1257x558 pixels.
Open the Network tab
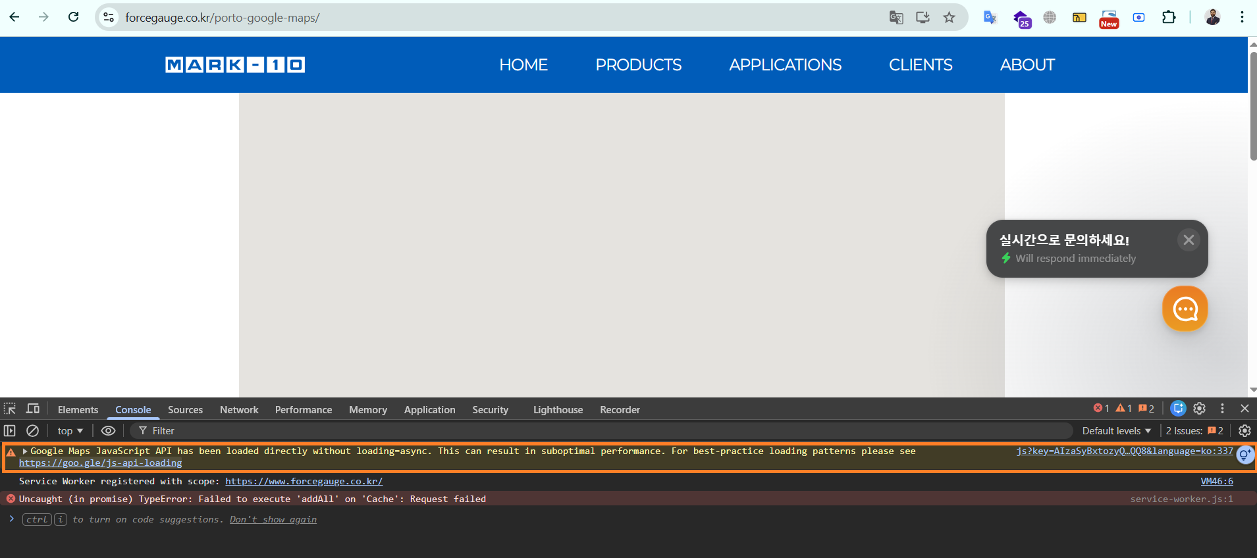(x=239, y=409)
